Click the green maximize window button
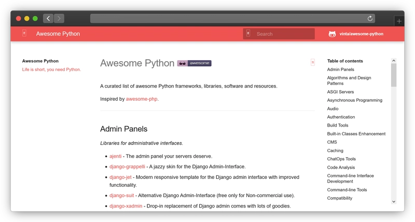The width and height of the screenshot is (415, 222). point(35,19)
